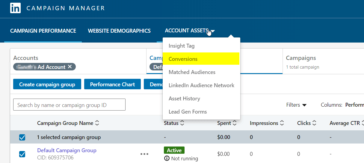The image size is (364, 163).
Task: Expand the Account Assets dropdown arrow
Action: [213, 31]
